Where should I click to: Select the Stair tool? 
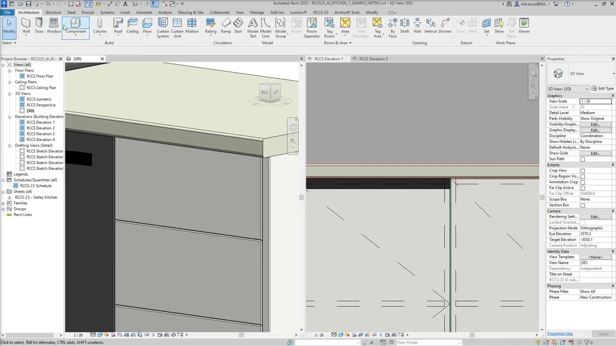238,26
